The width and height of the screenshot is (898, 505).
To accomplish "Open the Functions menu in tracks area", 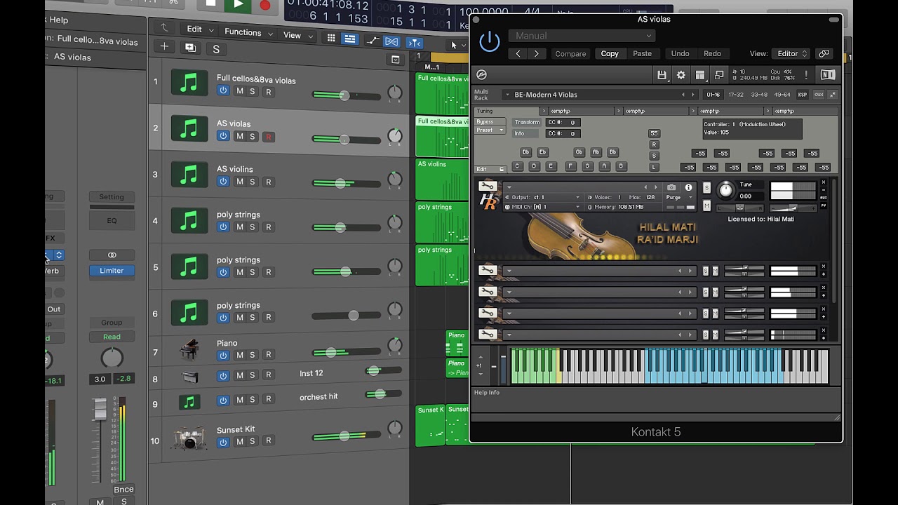I will coord(248,32).
